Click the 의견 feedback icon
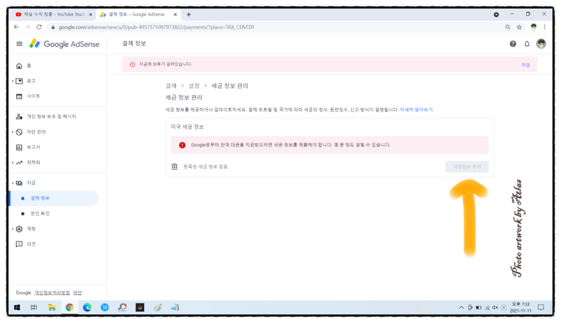The width and height of the screenshot is (561, 323). (19, 244)
